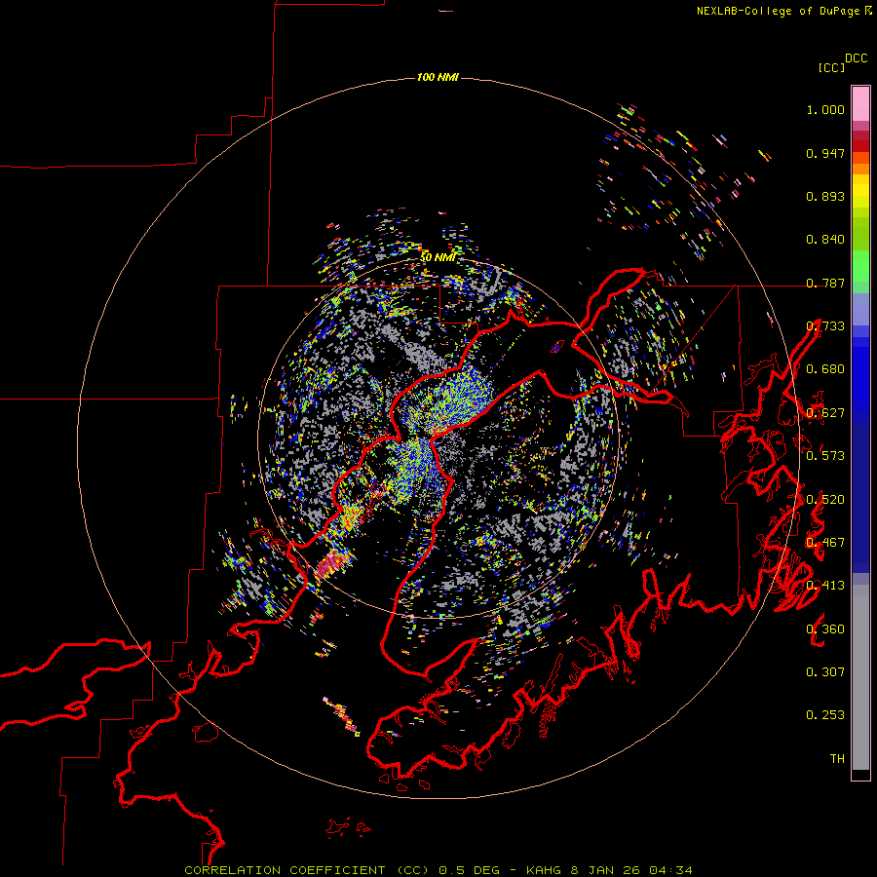Click the 0.627 color scale value
This screenshot has height=877, width=877.
coord(825,413)
